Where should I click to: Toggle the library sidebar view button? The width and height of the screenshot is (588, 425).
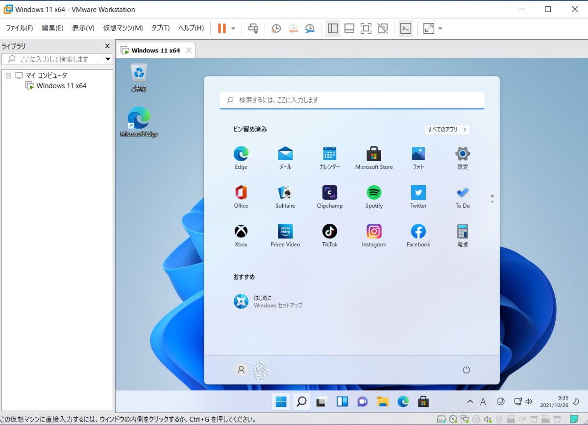coord(333,28)
